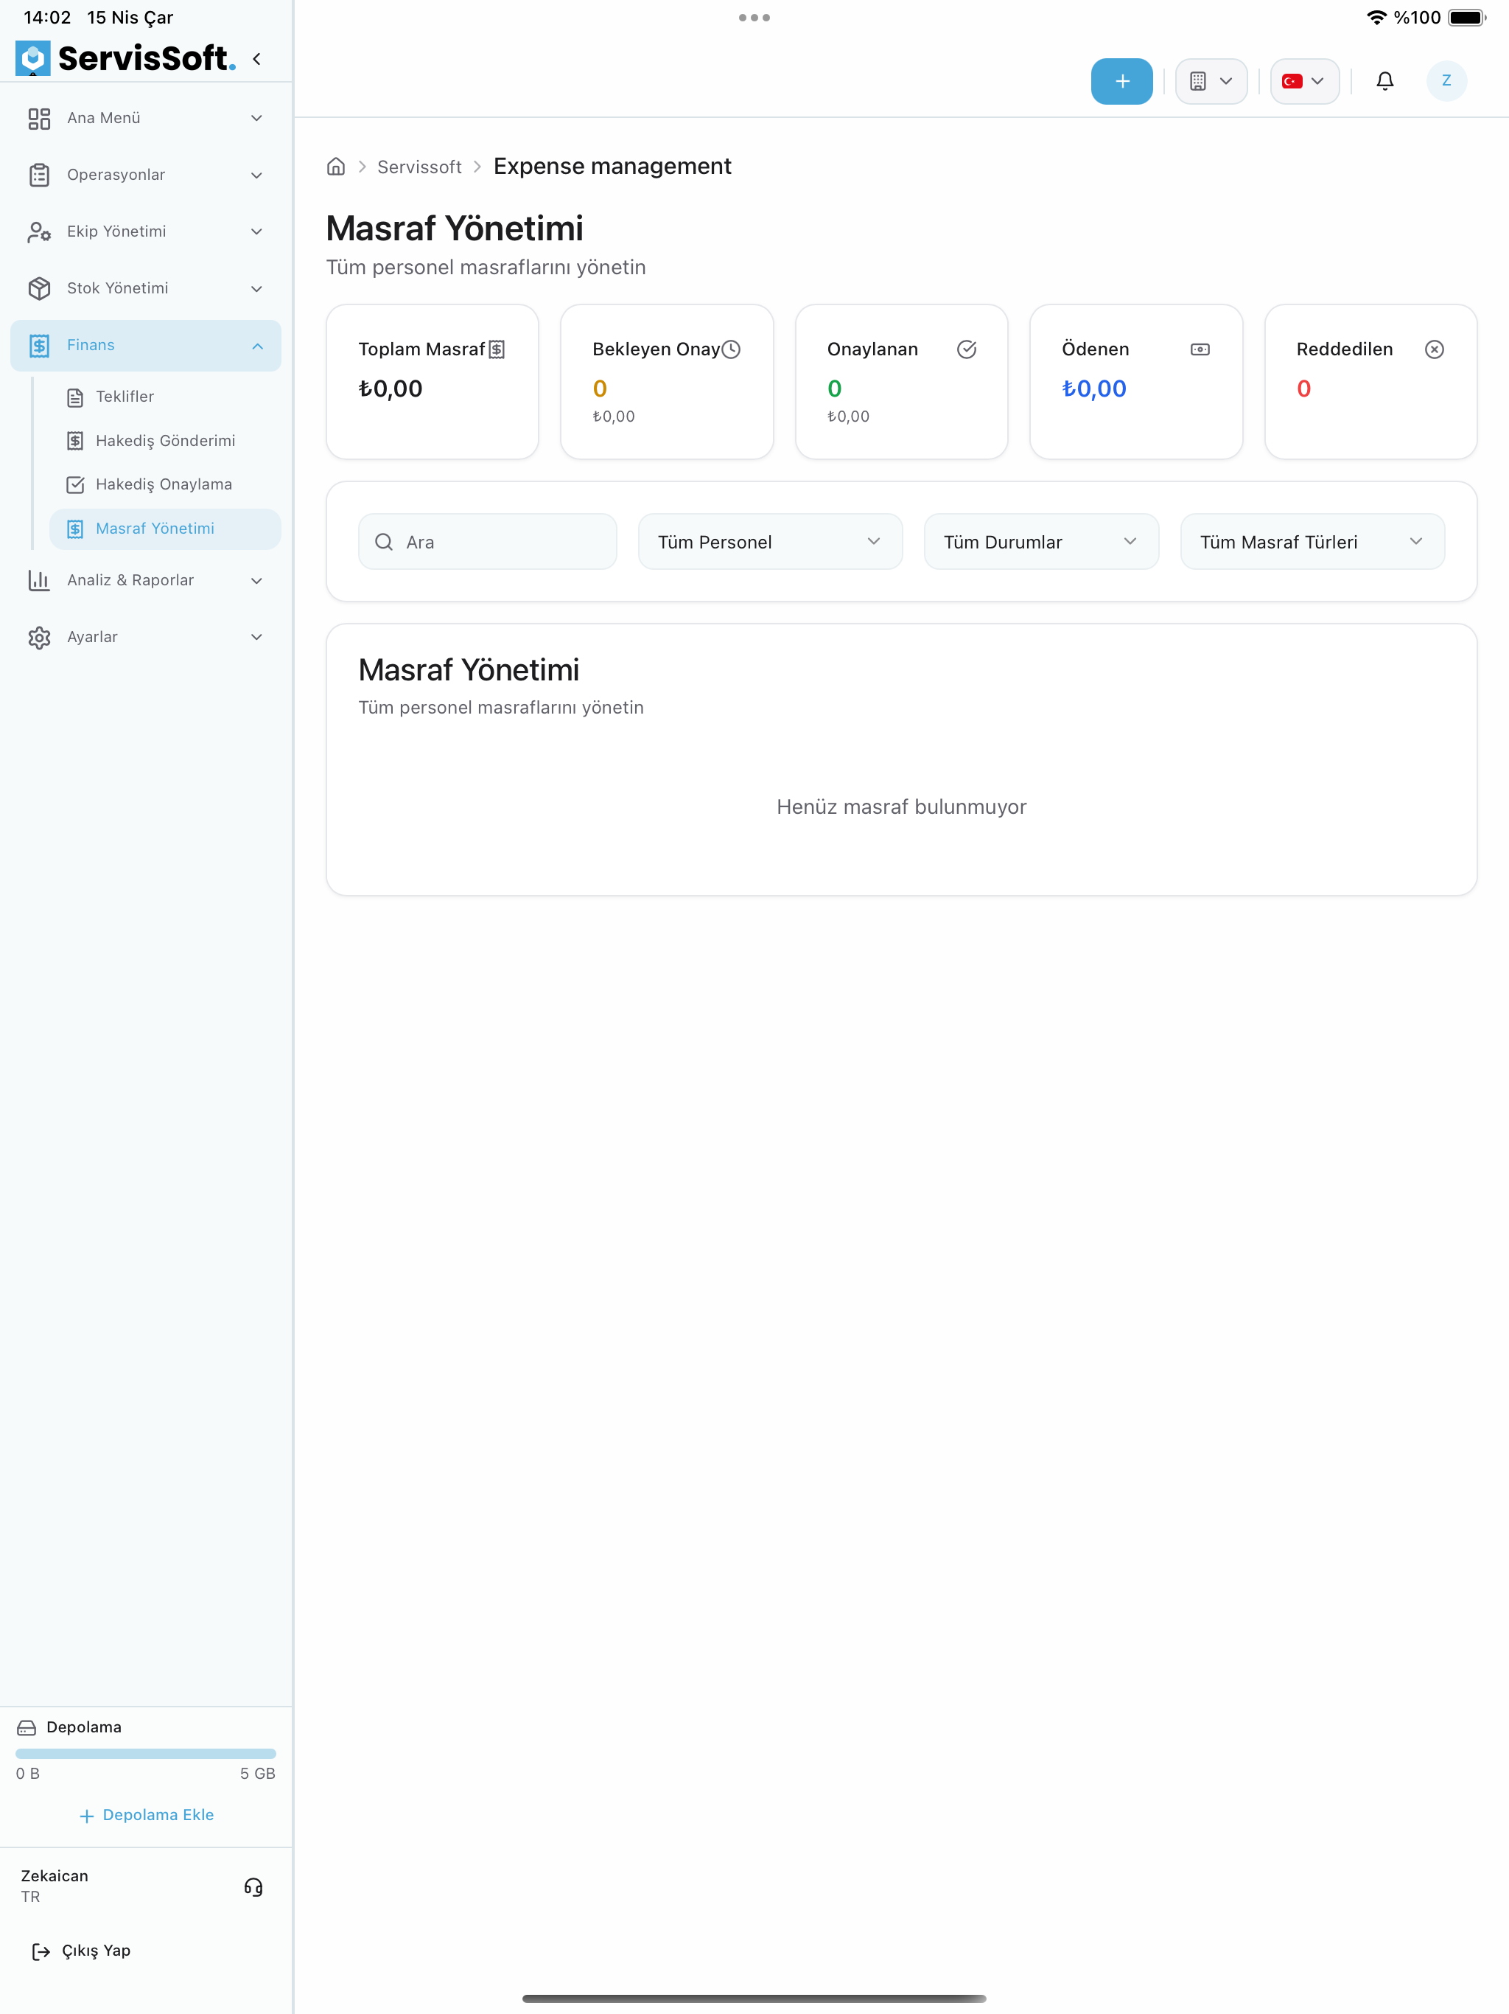Tap the battery status indicator
Screen dimensions: 1509x2014
(1466, 17)
